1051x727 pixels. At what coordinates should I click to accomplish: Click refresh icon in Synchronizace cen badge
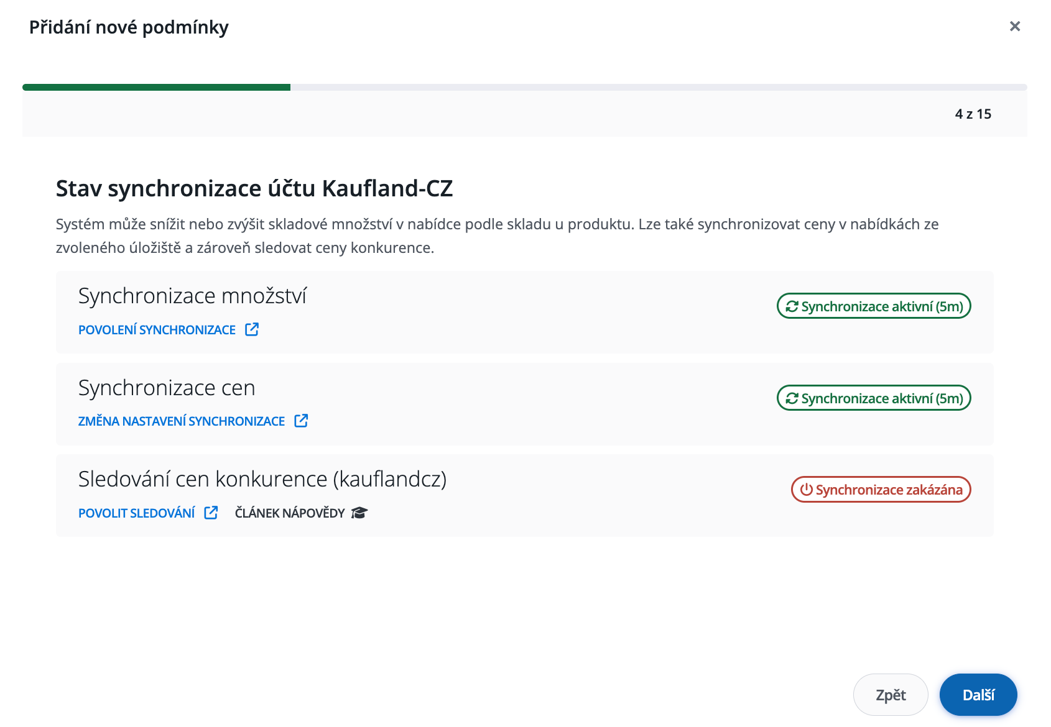(x=792, y=398)
